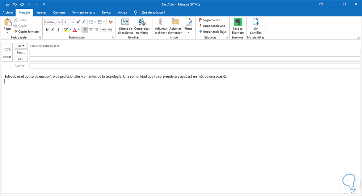Image resolution: width=362 pixels, height=196 pixels.
Task: Click the Pegar clipboard icon
Action: tap(8, 22)
